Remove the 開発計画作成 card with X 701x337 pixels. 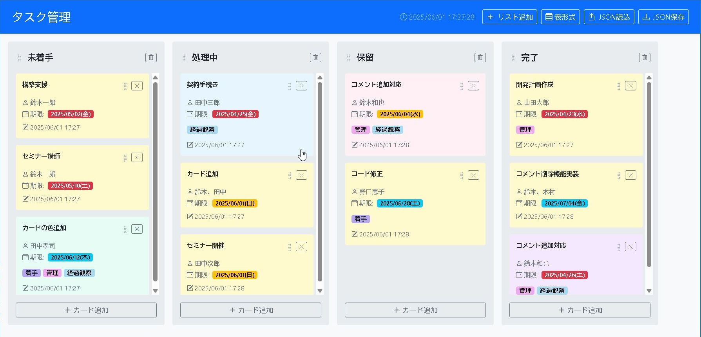630,86
